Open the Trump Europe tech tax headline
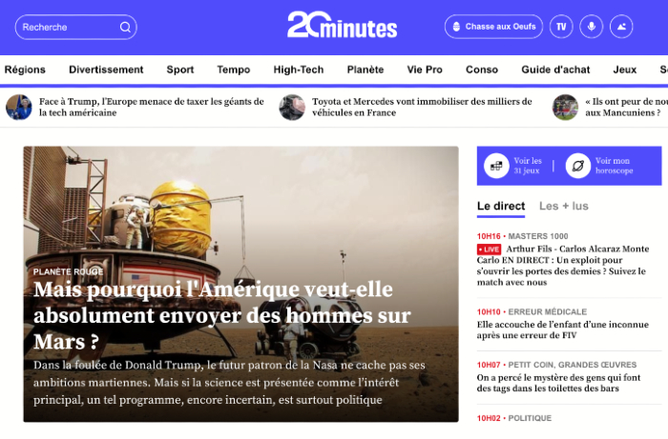The image size is (668, 439). (151, 107)
